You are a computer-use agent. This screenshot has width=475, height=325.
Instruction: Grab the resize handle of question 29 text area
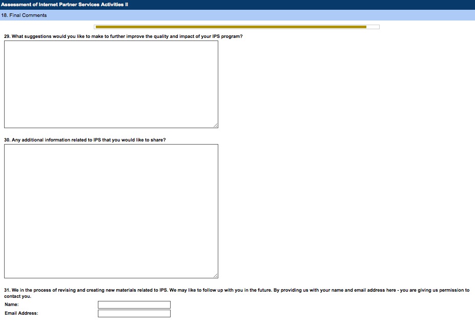216,126
